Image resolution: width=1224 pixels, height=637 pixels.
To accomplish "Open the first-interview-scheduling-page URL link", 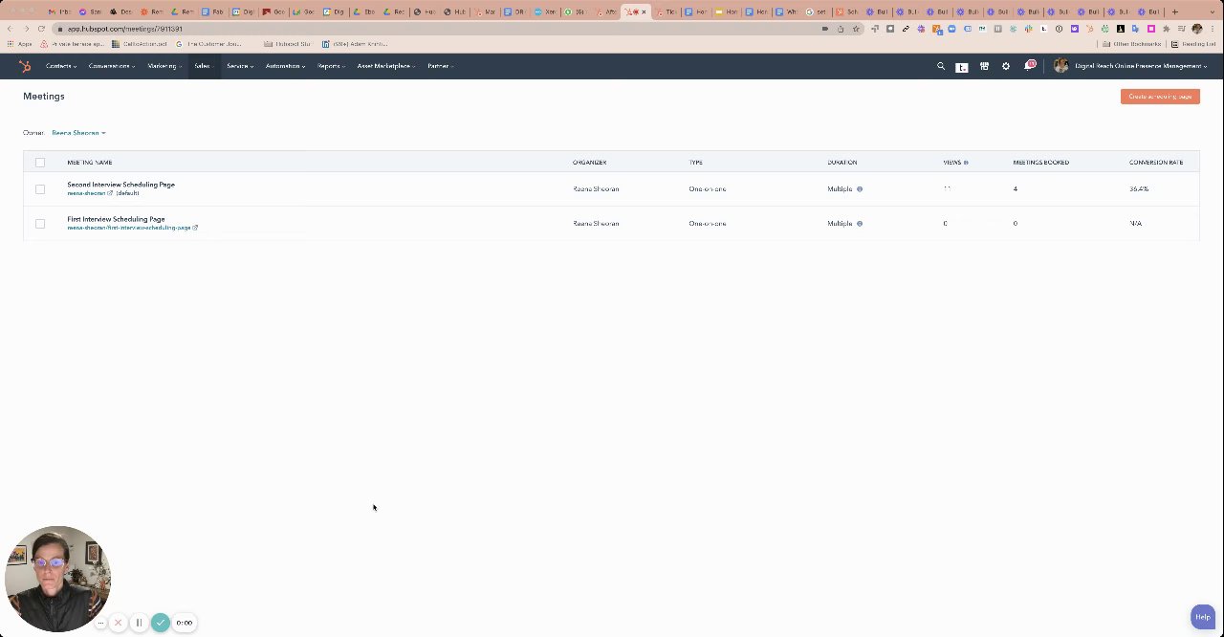I will pos(129,228).
